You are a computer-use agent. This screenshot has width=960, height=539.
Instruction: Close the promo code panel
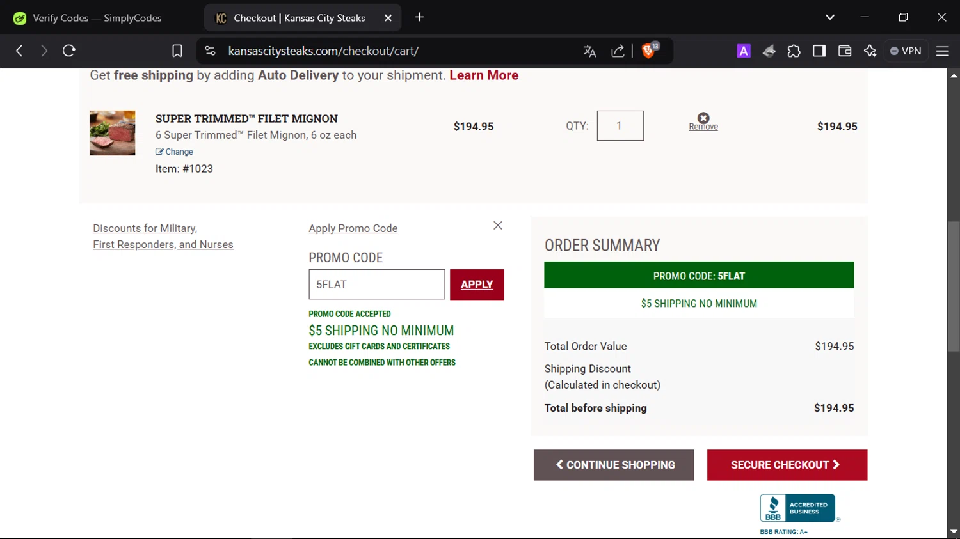click(498, 226)
